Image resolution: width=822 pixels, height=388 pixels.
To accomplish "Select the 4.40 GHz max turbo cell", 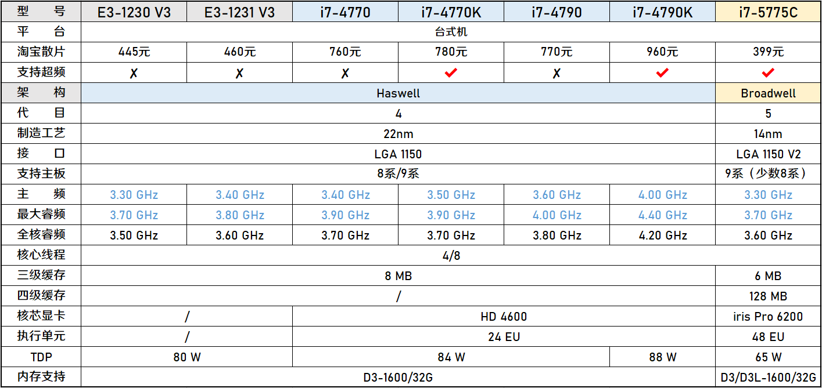I will [663, 215].
